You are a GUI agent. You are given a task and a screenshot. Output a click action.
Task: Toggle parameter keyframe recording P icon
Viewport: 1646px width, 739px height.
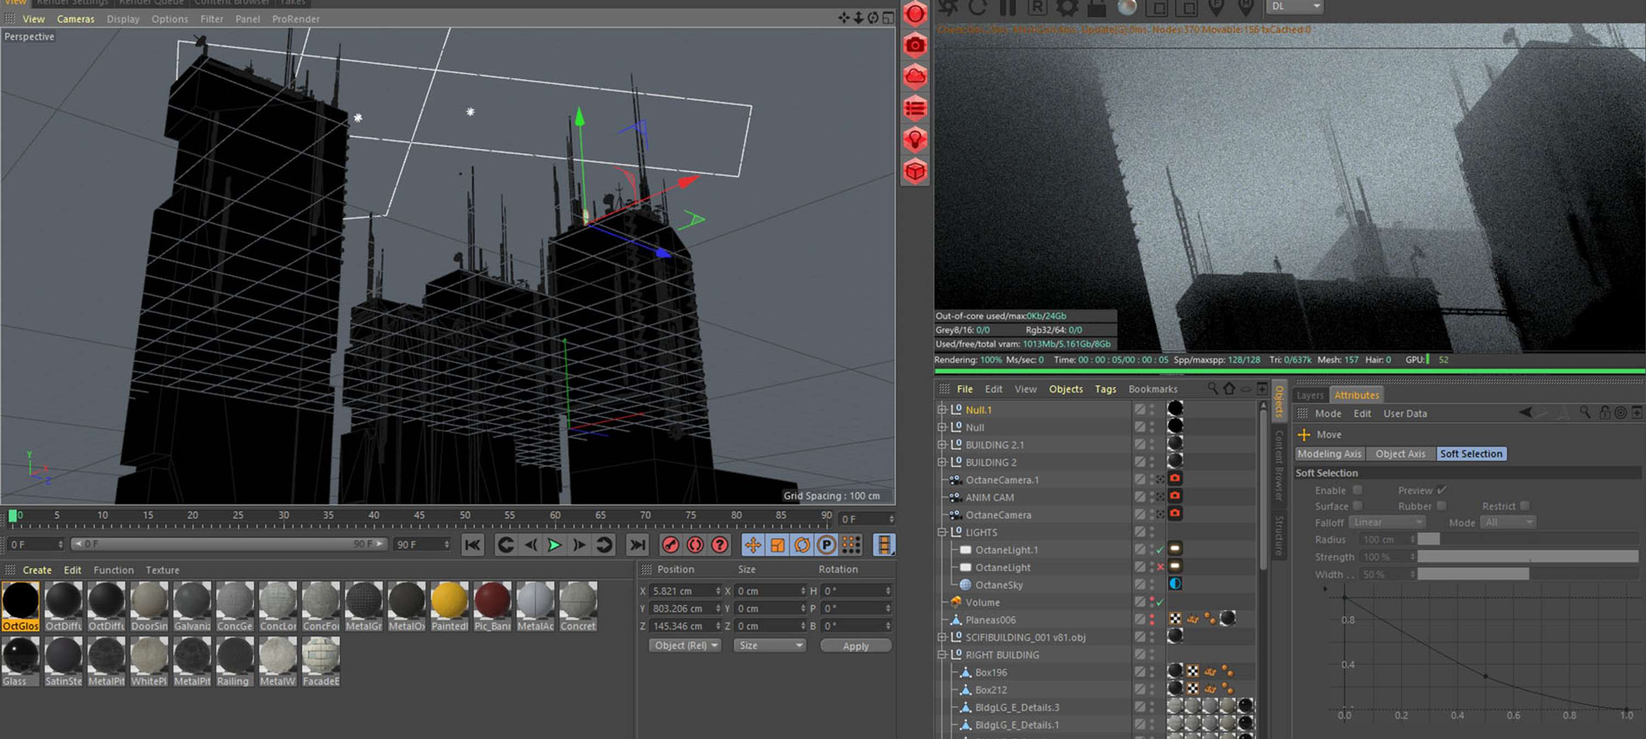(x=826, y=545)
